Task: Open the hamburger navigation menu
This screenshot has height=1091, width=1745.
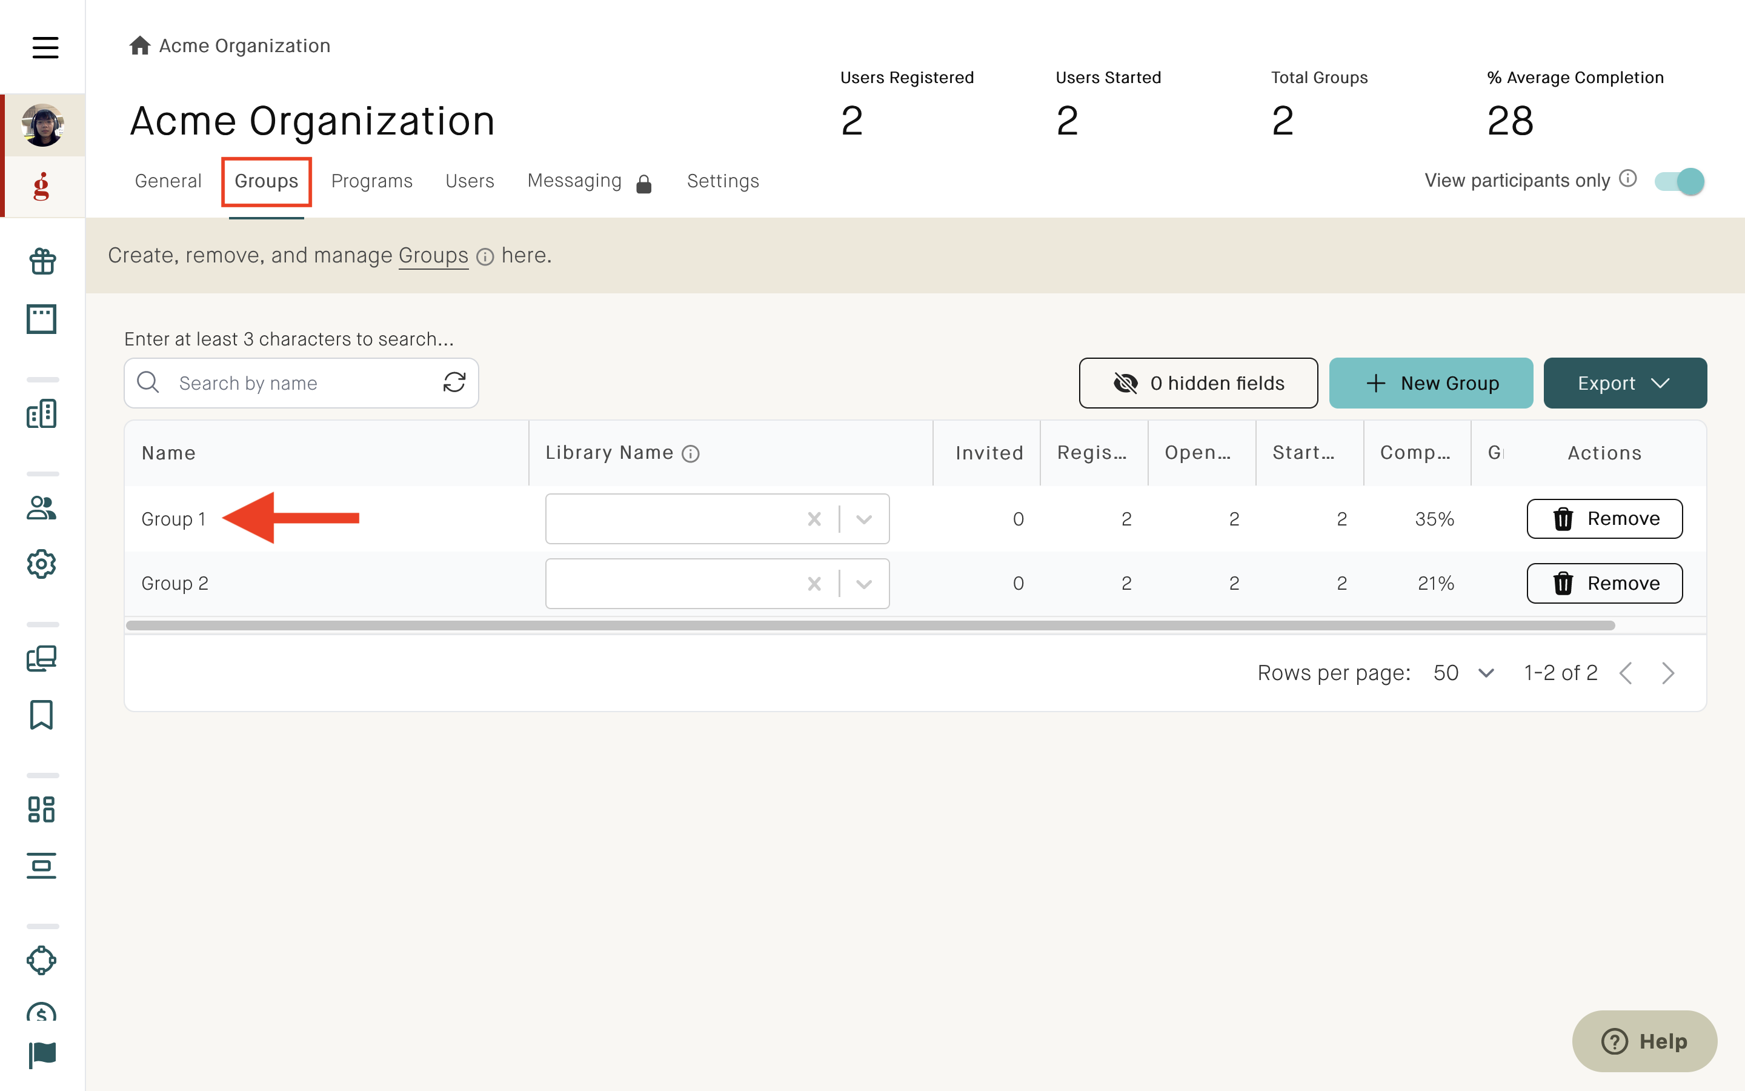Action: 45,48
